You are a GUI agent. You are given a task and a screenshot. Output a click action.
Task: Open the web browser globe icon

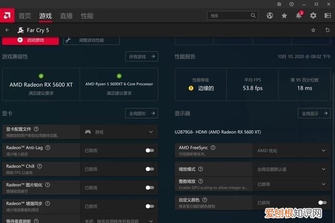pos(270,16)
